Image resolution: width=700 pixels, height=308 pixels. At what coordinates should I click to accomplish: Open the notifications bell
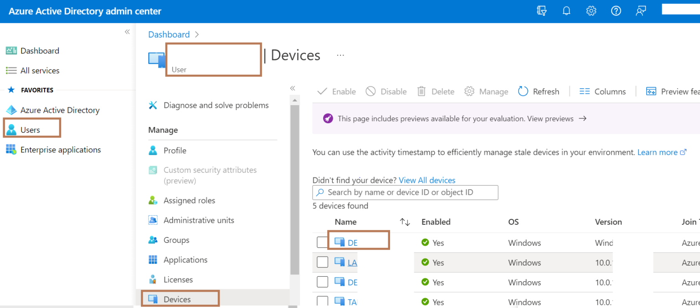[566, 10]
